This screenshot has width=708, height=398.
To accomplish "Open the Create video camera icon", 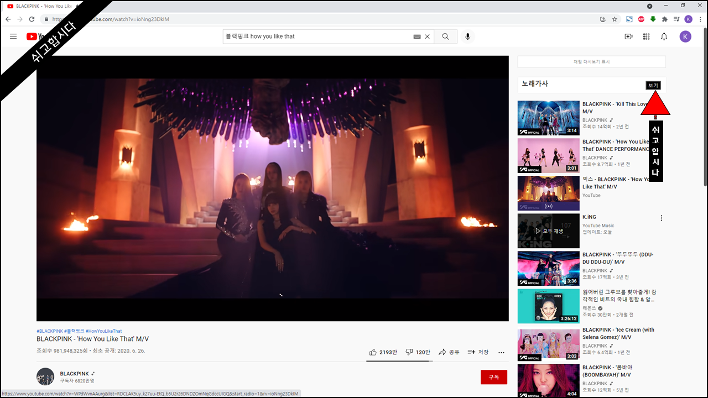I will [x=628, y=36].
